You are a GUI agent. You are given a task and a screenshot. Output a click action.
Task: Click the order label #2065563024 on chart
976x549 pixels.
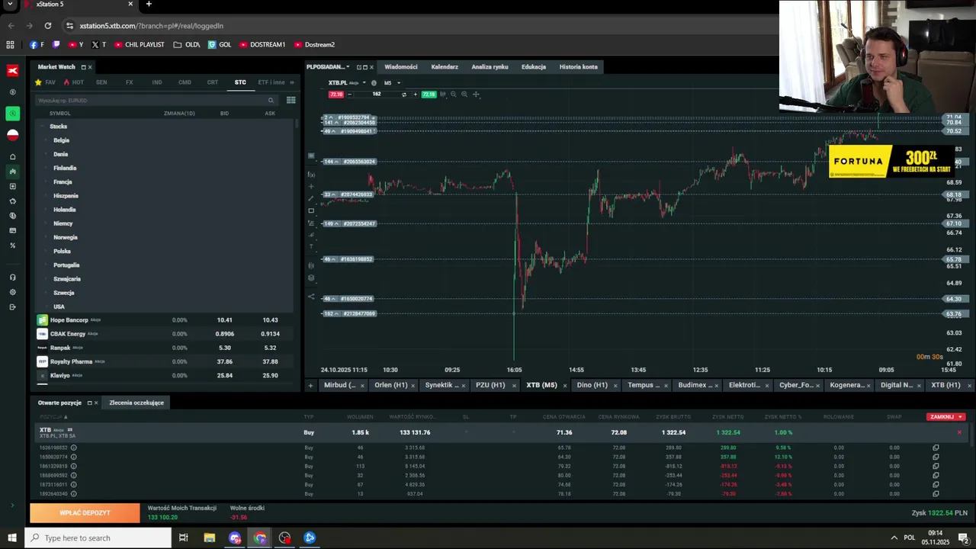click(359, 162)
